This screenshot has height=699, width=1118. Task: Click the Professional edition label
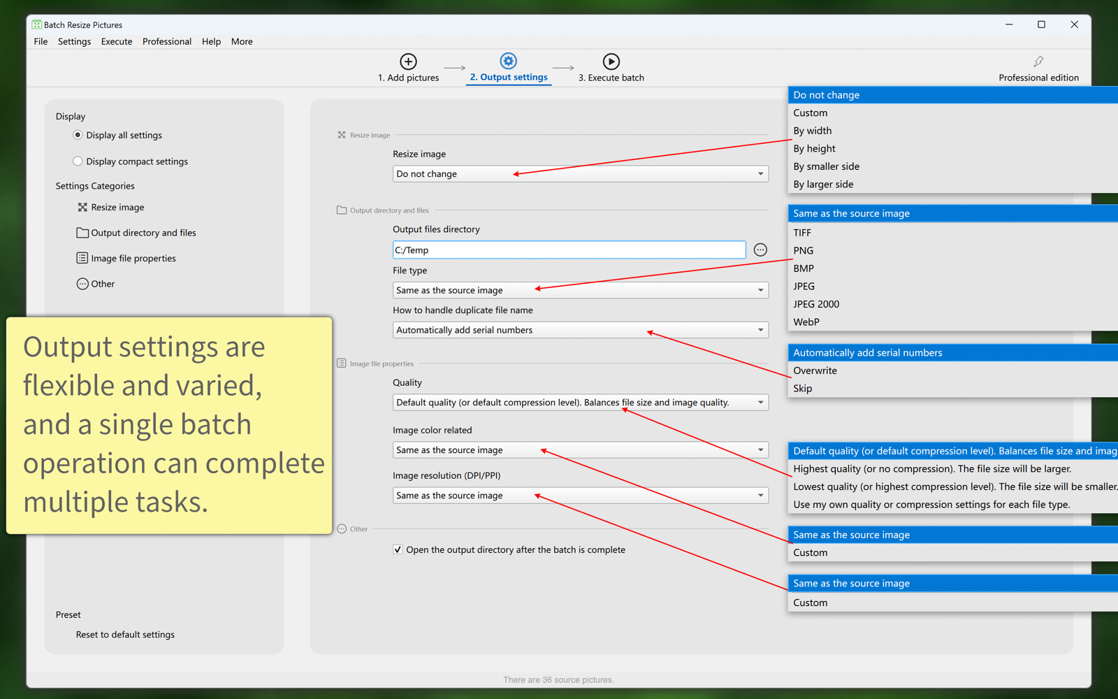[1038, 78]
